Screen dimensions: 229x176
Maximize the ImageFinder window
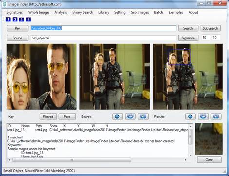click(209, 3)
